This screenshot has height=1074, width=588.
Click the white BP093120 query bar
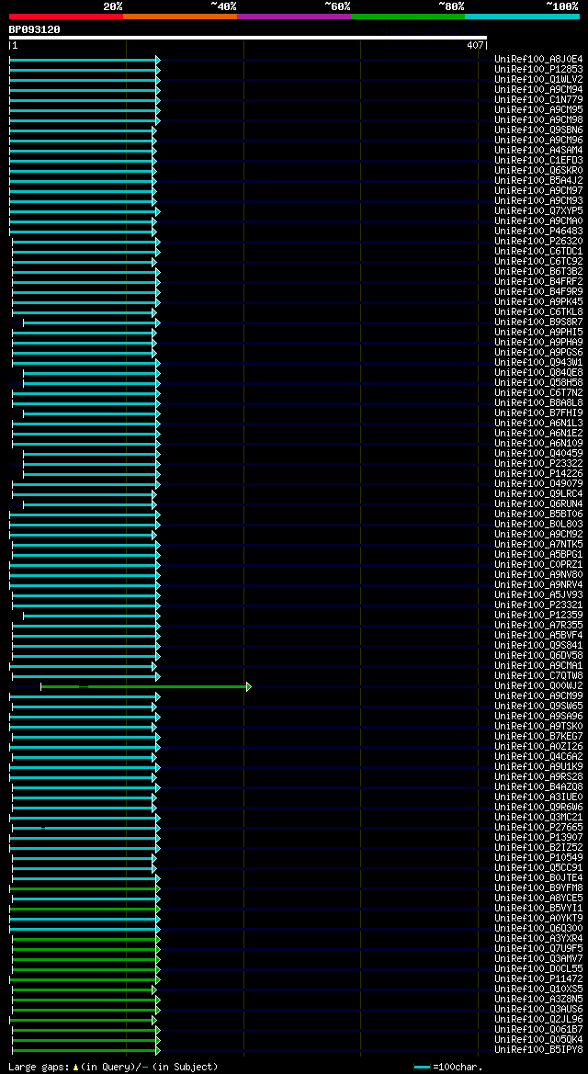pyautogui.click(x=247, y=38)
